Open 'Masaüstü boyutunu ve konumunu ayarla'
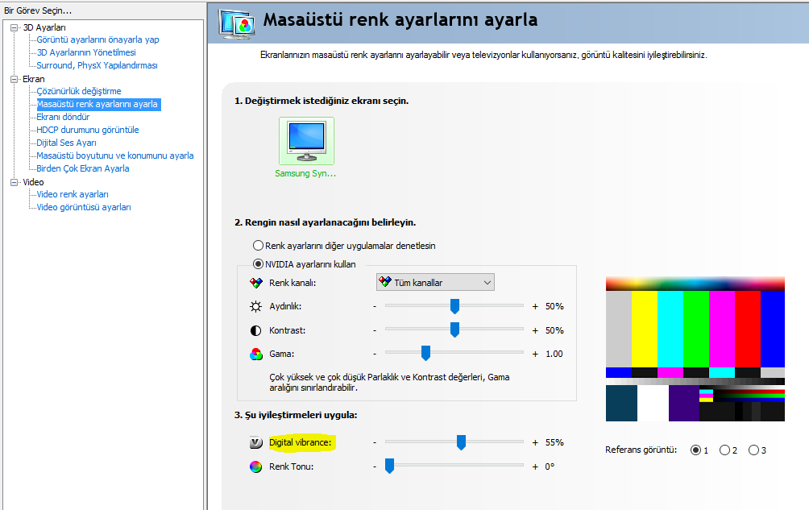The height and width of the screenshot is (510, 809). [115, 155]
